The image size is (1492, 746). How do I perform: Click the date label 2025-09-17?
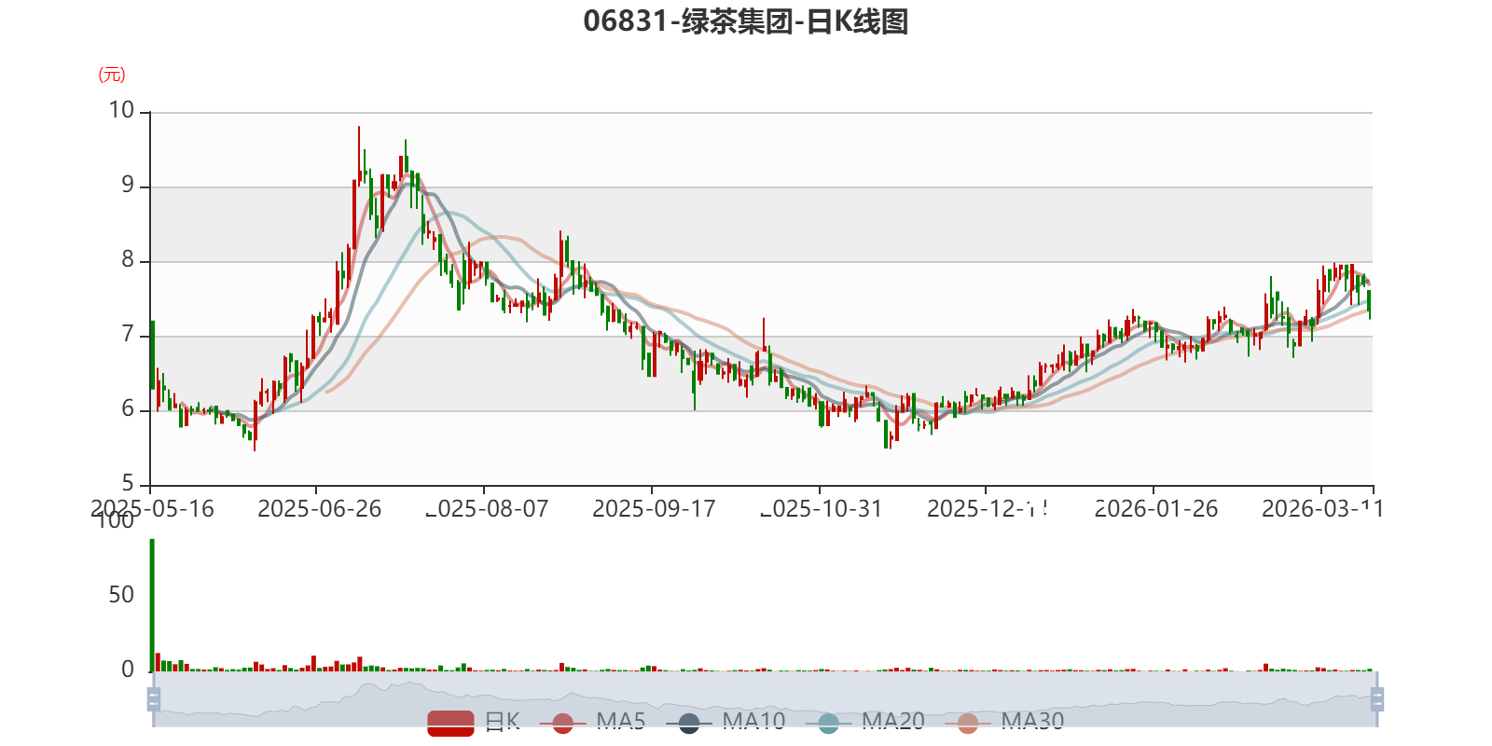tap(654, 508)
